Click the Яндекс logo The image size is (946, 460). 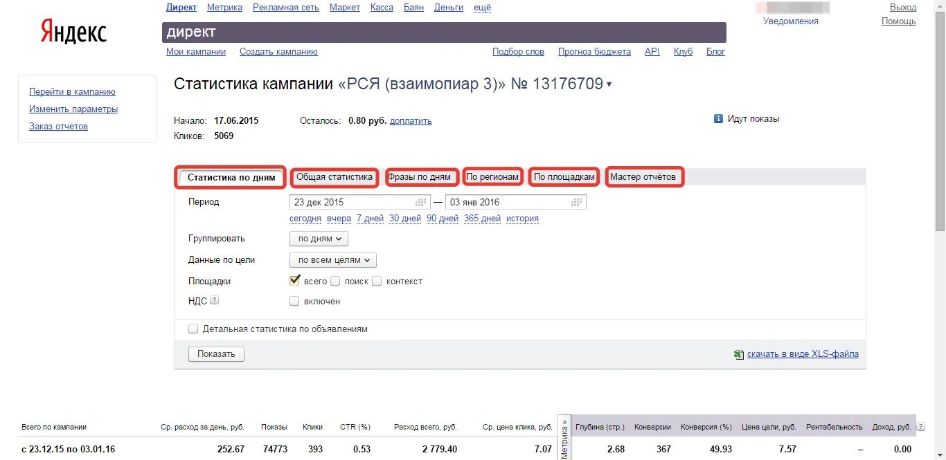[x=73, y=32]
